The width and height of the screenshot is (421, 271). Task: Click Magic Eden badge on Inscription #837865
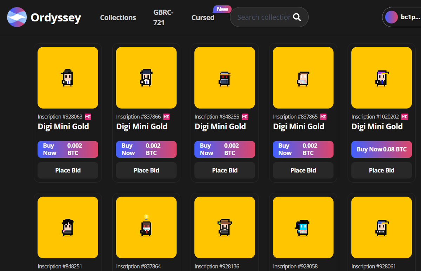(x=323, y=117)
